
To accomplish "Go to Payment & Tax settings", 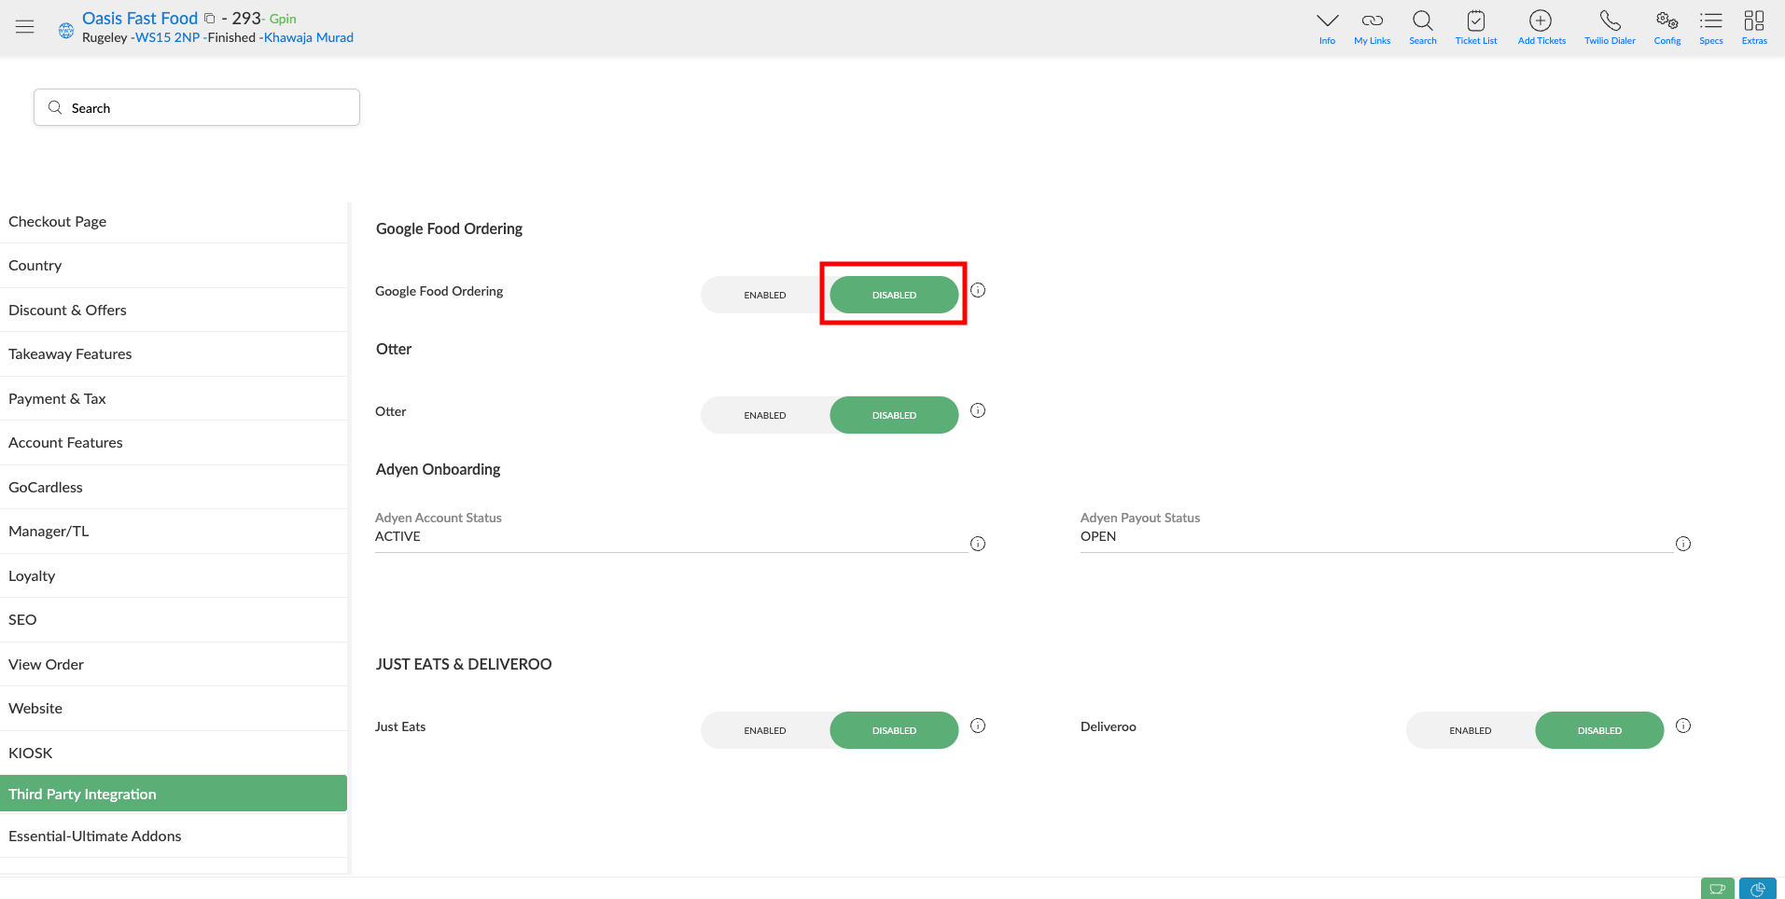I will click(174, 399).
